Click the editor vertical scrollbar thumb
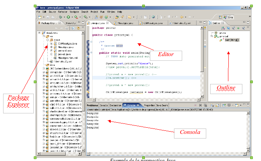The image size is (261, 161). click(x=202, y=51)
